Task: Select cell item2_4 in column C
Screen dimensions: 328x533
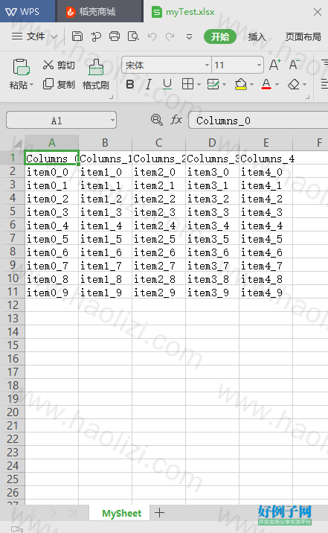Action: coord(158,226)
